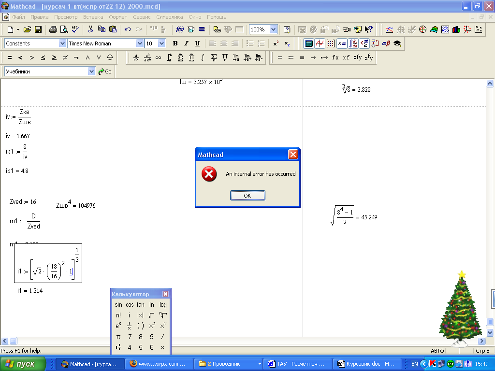The image size is (495, 371).
Task: Insert a surface plot icon
Action: 434,29
